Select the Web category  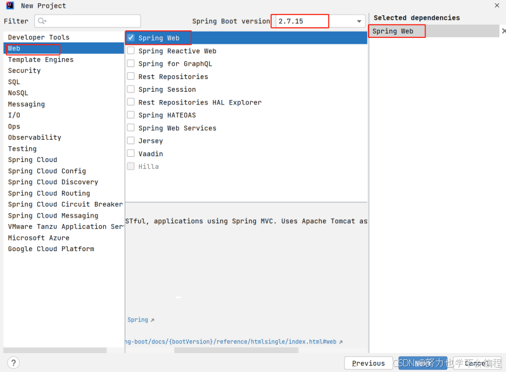(64, 48)
